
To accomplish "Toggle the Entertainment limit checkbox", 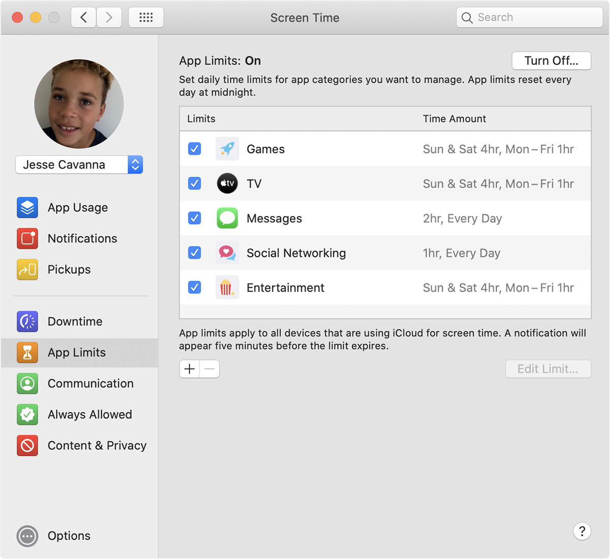I will pyautogui.click(x=194, y=287).
